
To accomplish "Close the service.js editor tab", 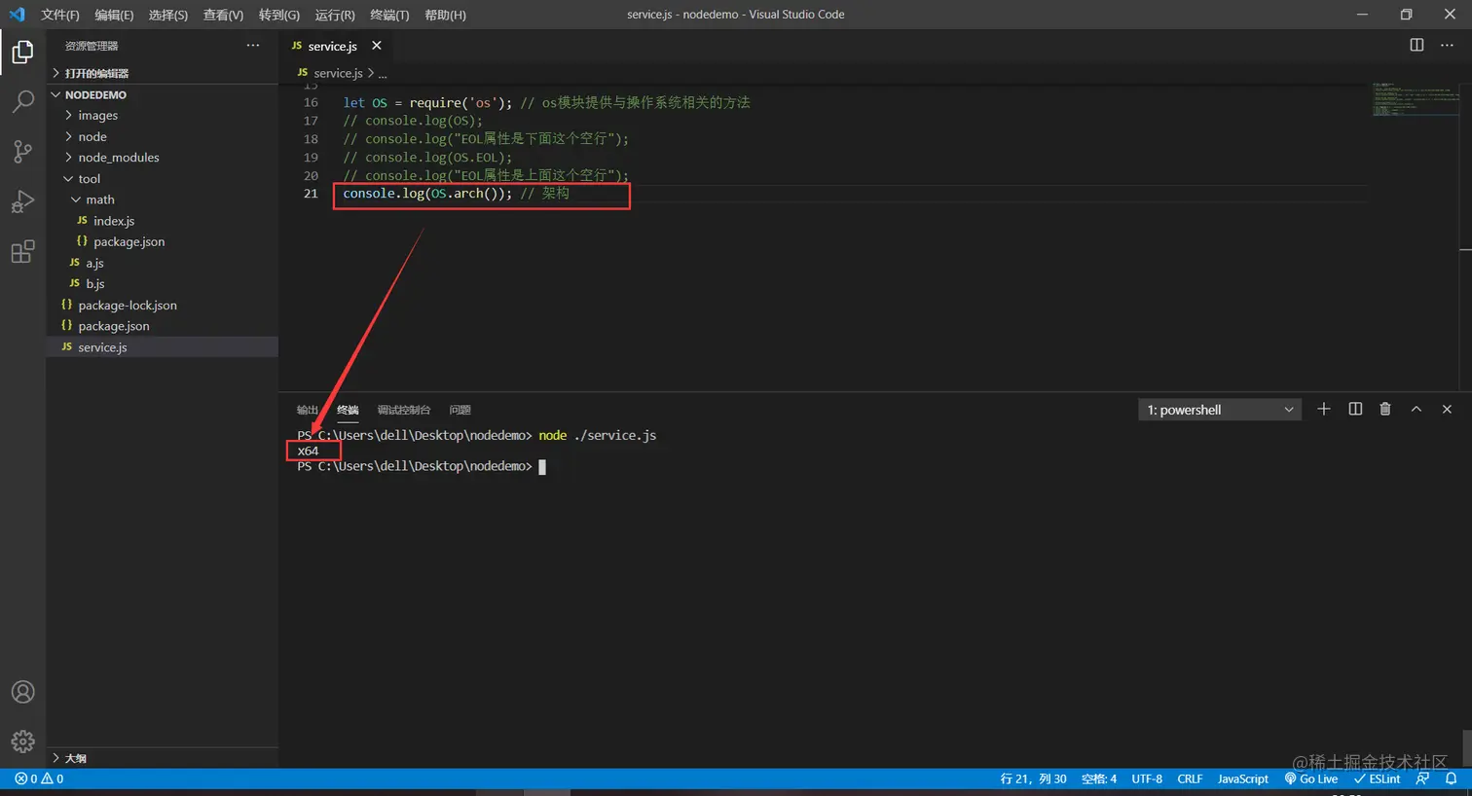I will (377, 46).
